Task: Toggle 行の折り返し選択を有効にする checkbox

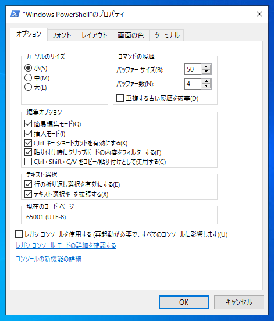Action: point(28,184)
